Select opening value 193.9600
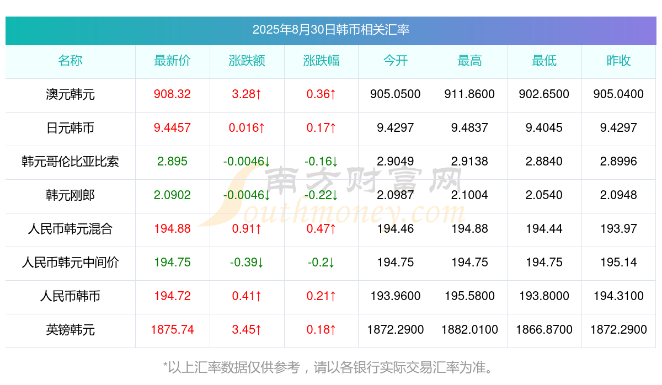 point(396,296)
